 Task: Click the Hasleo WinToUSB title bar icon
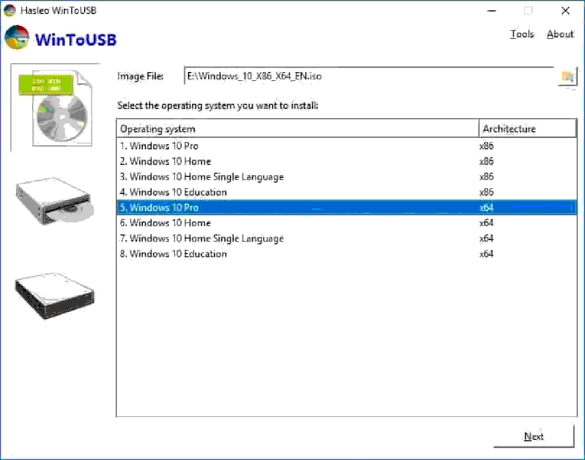click(8, 10)
